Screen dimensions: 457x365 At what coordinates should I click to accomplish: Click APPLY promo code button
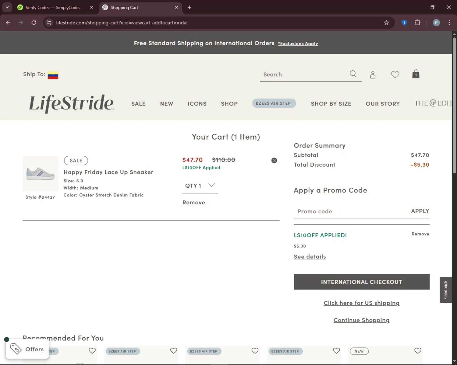tap(420, 211)
